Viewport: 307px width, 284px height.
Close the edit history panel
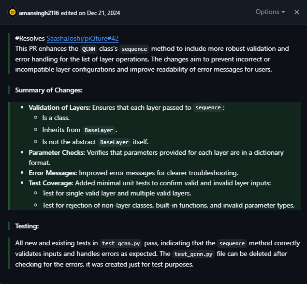click(297, 12)
